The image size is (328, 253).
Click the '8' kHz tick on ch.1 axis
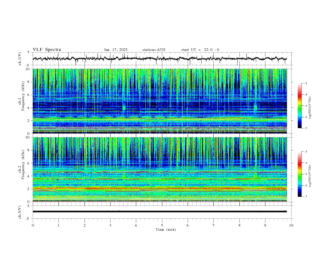click(29, 82)
